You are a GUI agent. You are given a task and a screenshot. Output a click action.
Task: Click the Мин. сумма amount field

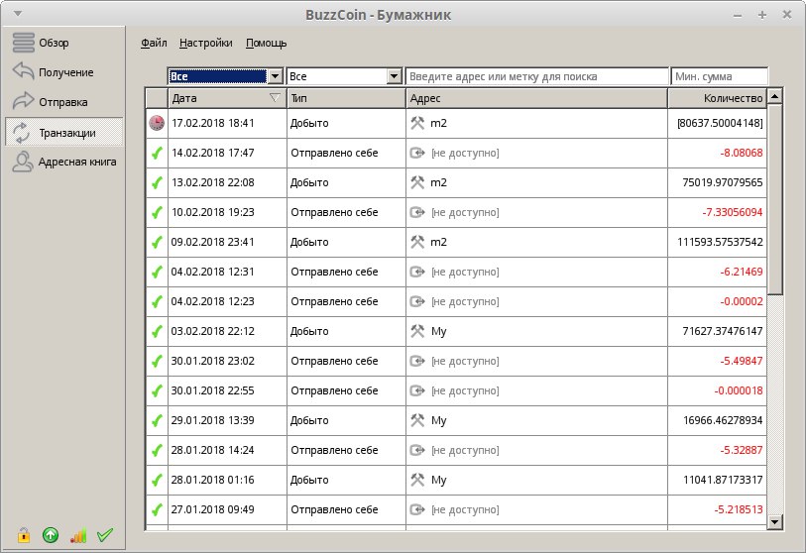(719, 76)
